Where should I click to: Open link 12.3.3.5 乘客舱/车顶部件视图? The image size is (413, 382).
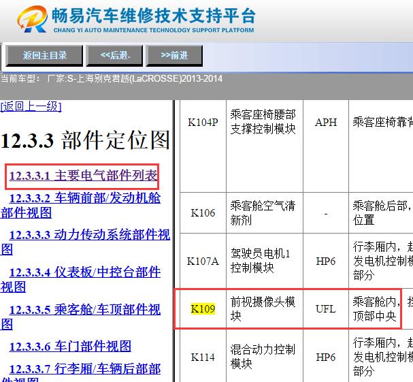[x=80, y=317]
